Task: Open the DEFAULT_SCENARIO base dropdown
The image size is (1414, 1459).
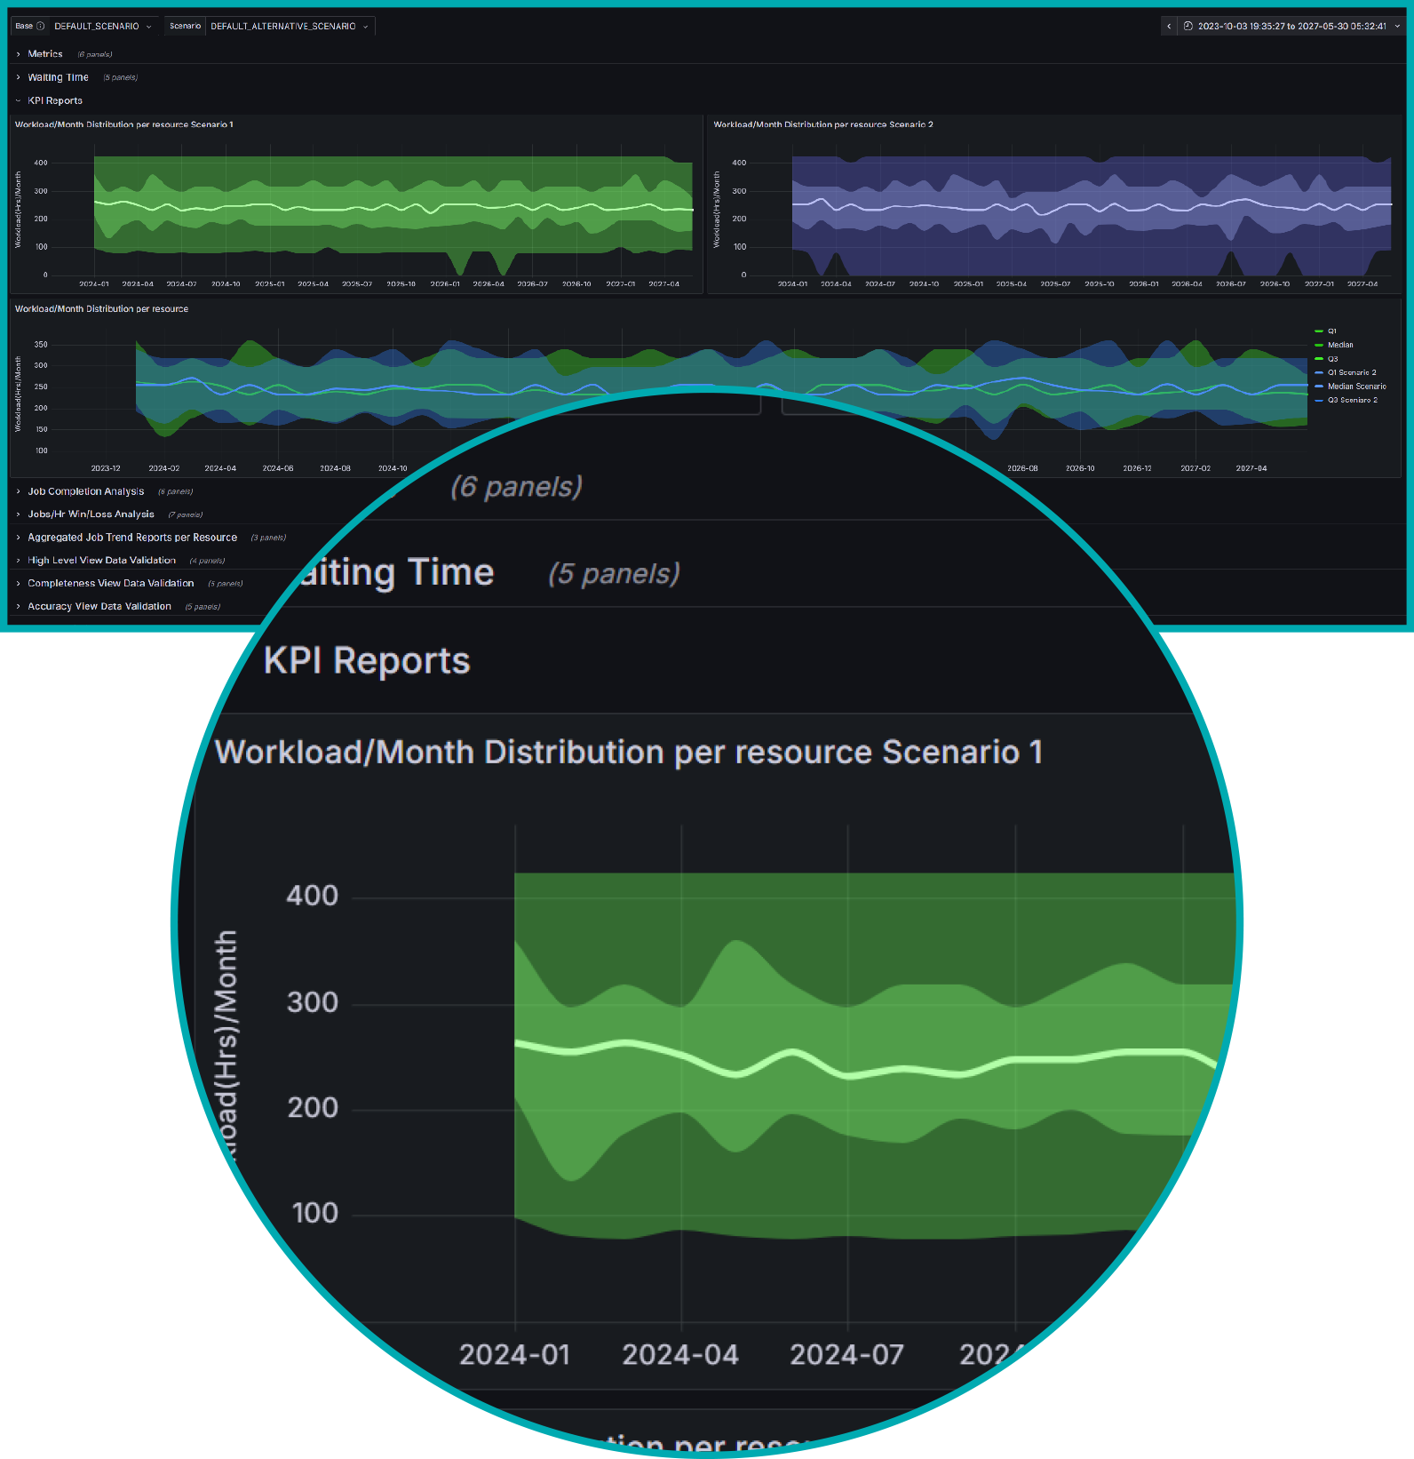Action: pos(103,27)
